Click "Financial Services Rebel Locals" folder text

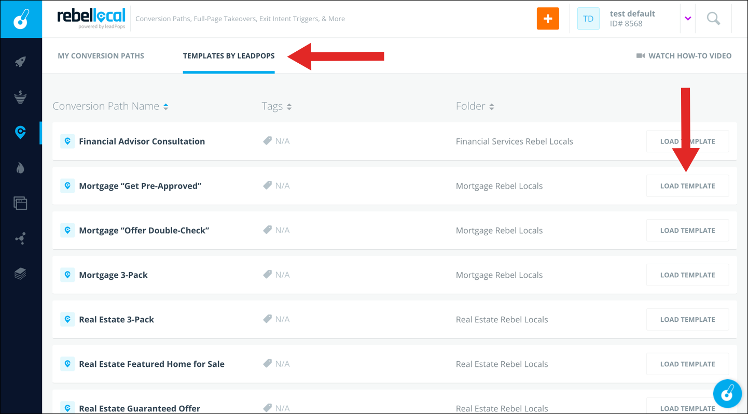[515, 141]
